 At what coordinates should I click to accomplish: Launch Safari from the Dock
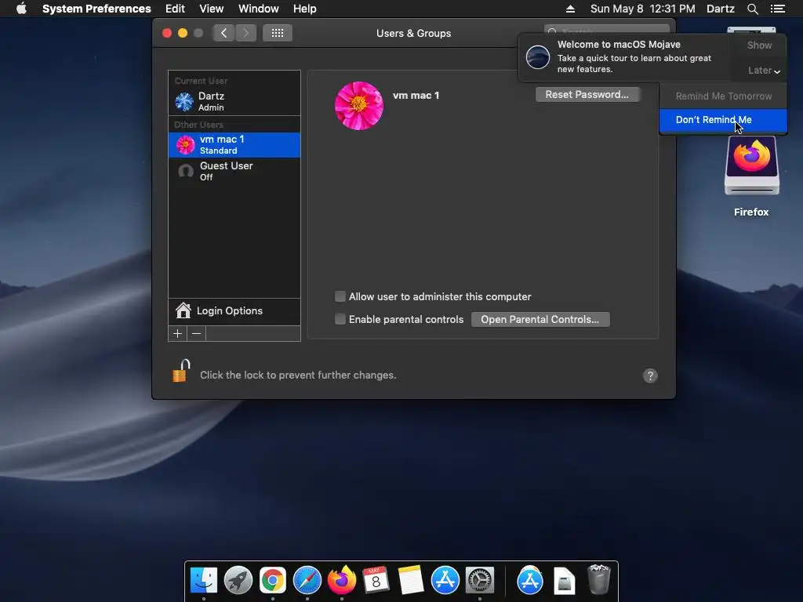click(x=307, y=580)
